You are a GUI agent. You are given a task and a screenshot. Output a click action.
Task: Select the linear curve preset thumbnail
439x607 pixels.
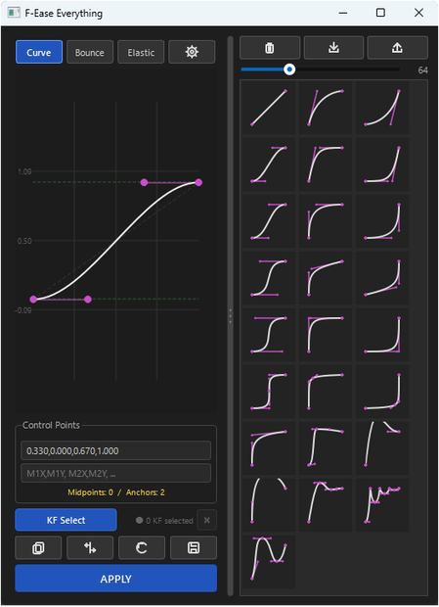coord(269,108)
